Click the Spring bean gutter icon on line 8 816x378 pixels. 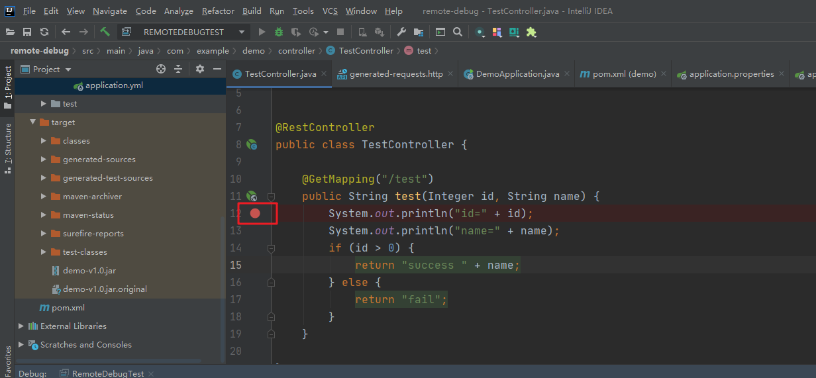click(x=252, y=144)
